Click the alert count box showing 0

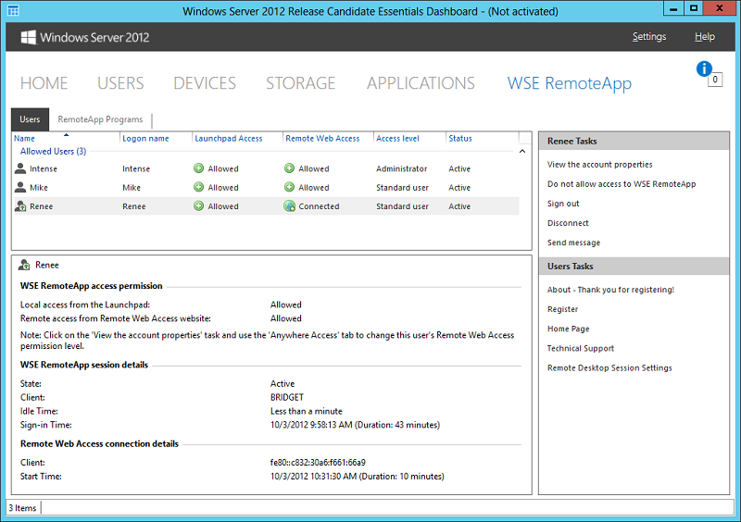click(715, 80)
